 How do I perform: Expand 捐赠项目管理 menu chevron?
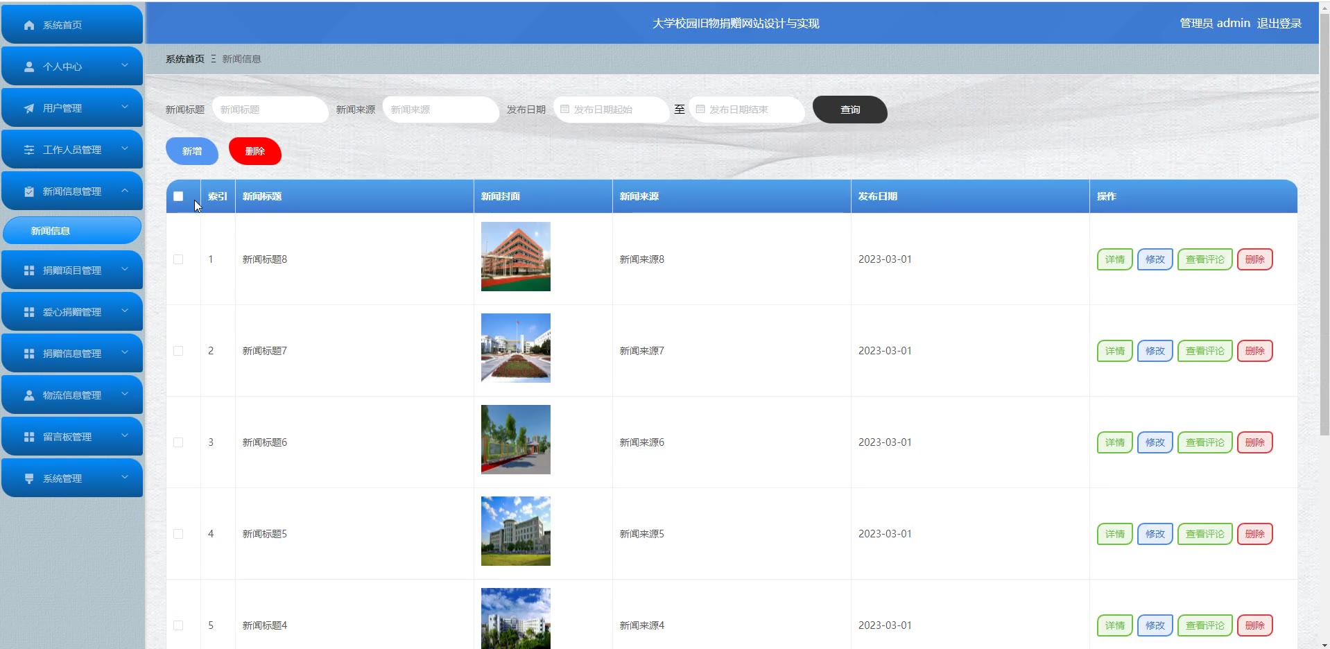(125, 269)
